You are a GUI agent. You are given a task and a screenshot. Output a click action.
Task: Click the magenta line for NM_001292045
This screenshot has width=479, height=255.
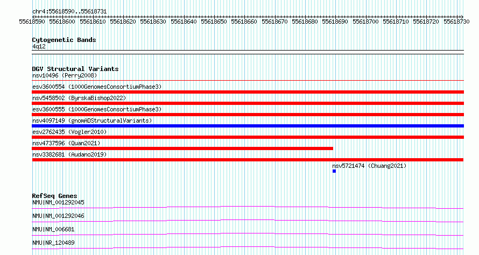[x=248, y=208]
